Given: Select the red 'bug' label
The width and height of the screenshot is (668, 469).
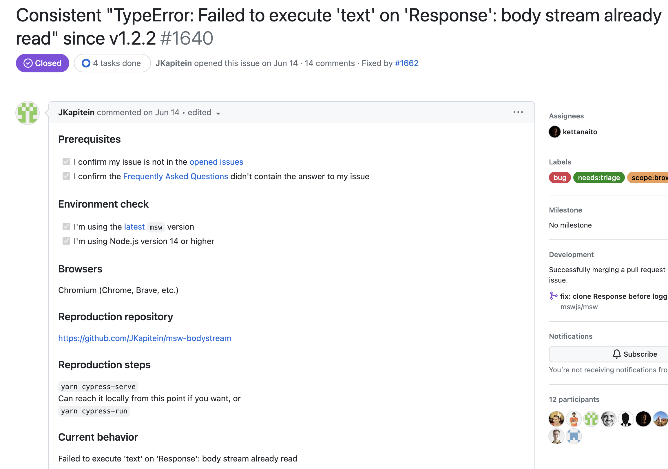Looking at the screenshot, I should 560,178.
